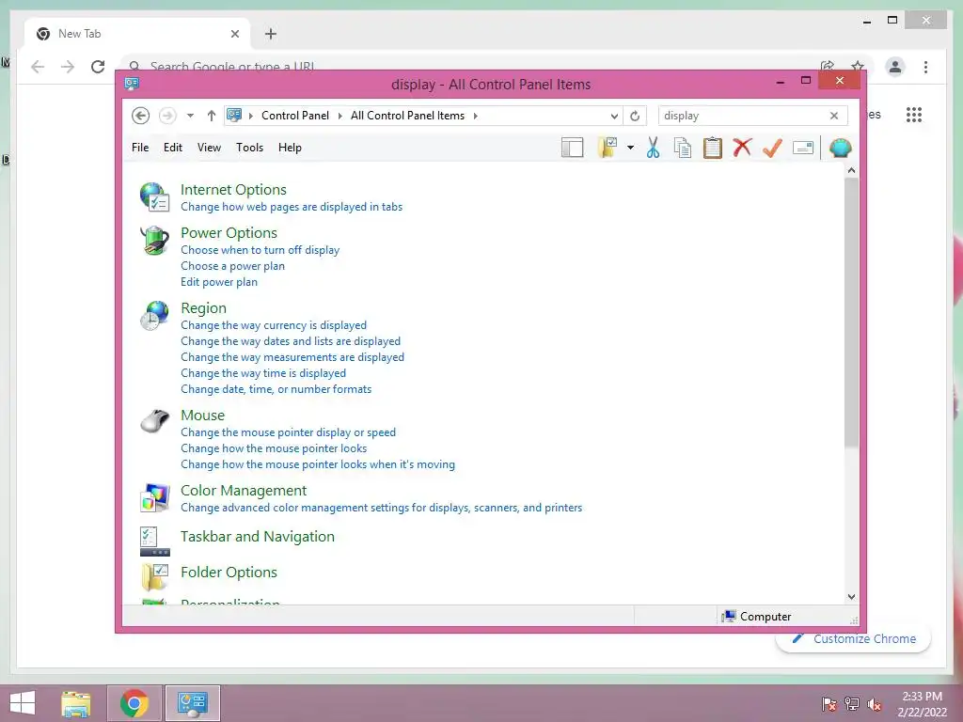Open File Explorer from the taskbar
The width and height of the screenshot is (963, 722).
click(x=76, y=703)
